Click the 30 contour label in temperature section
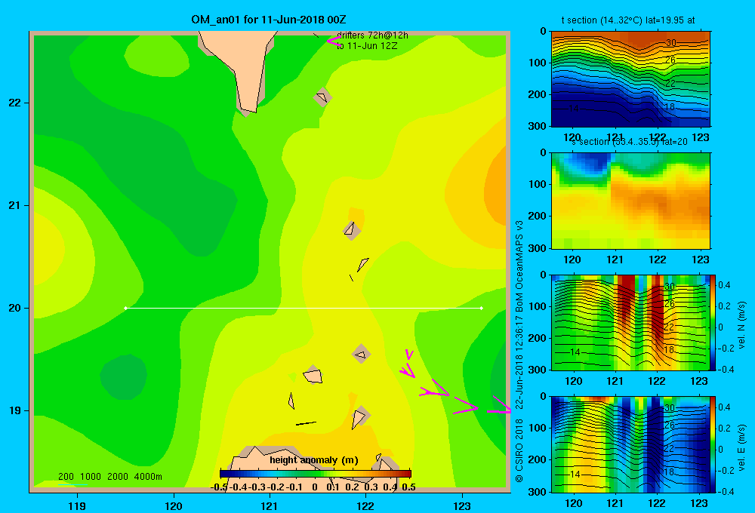The height and width of the screenshot is (513, 755). point(670,42)
